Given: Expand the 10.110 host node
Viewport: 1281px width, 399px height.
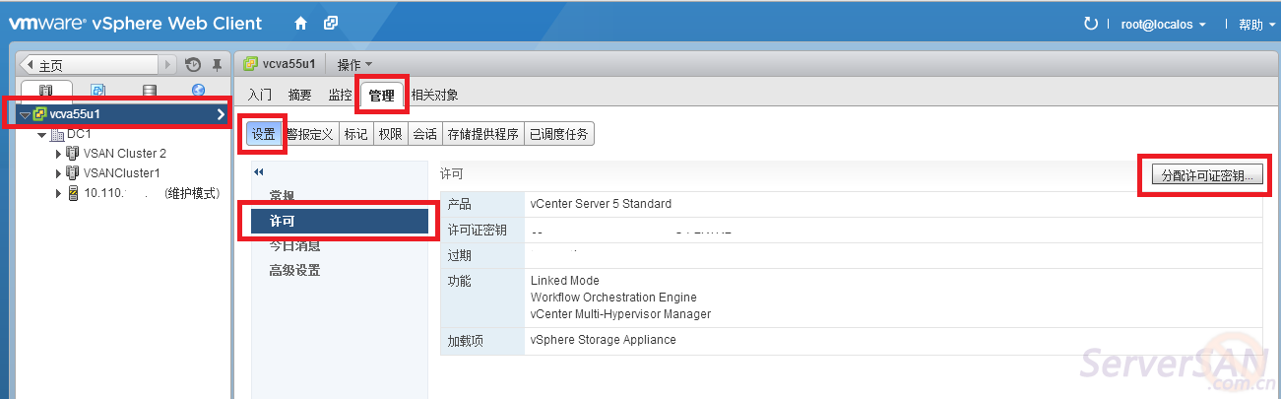Looking at the screenshot, I should 58,193.
